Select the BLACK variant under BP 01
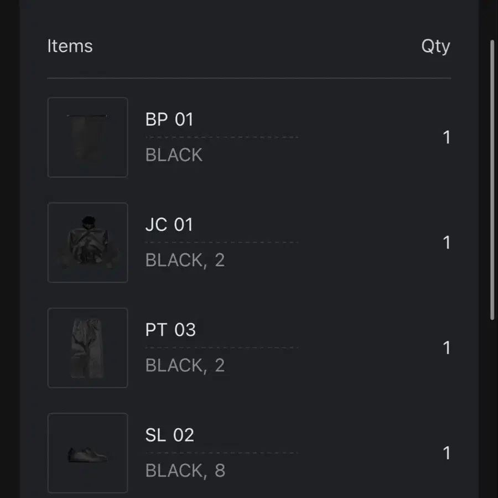 (x=174, y=155)
